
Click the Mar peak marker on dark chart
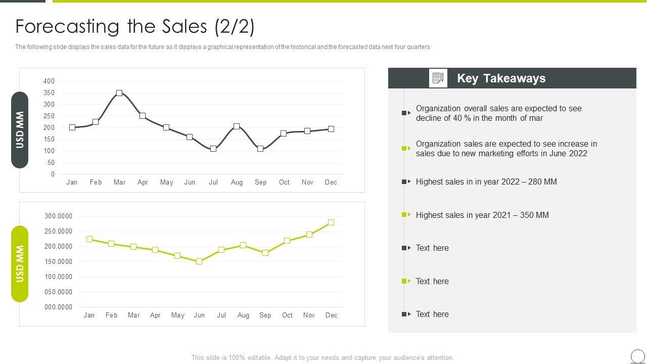[x=119, y=93]
